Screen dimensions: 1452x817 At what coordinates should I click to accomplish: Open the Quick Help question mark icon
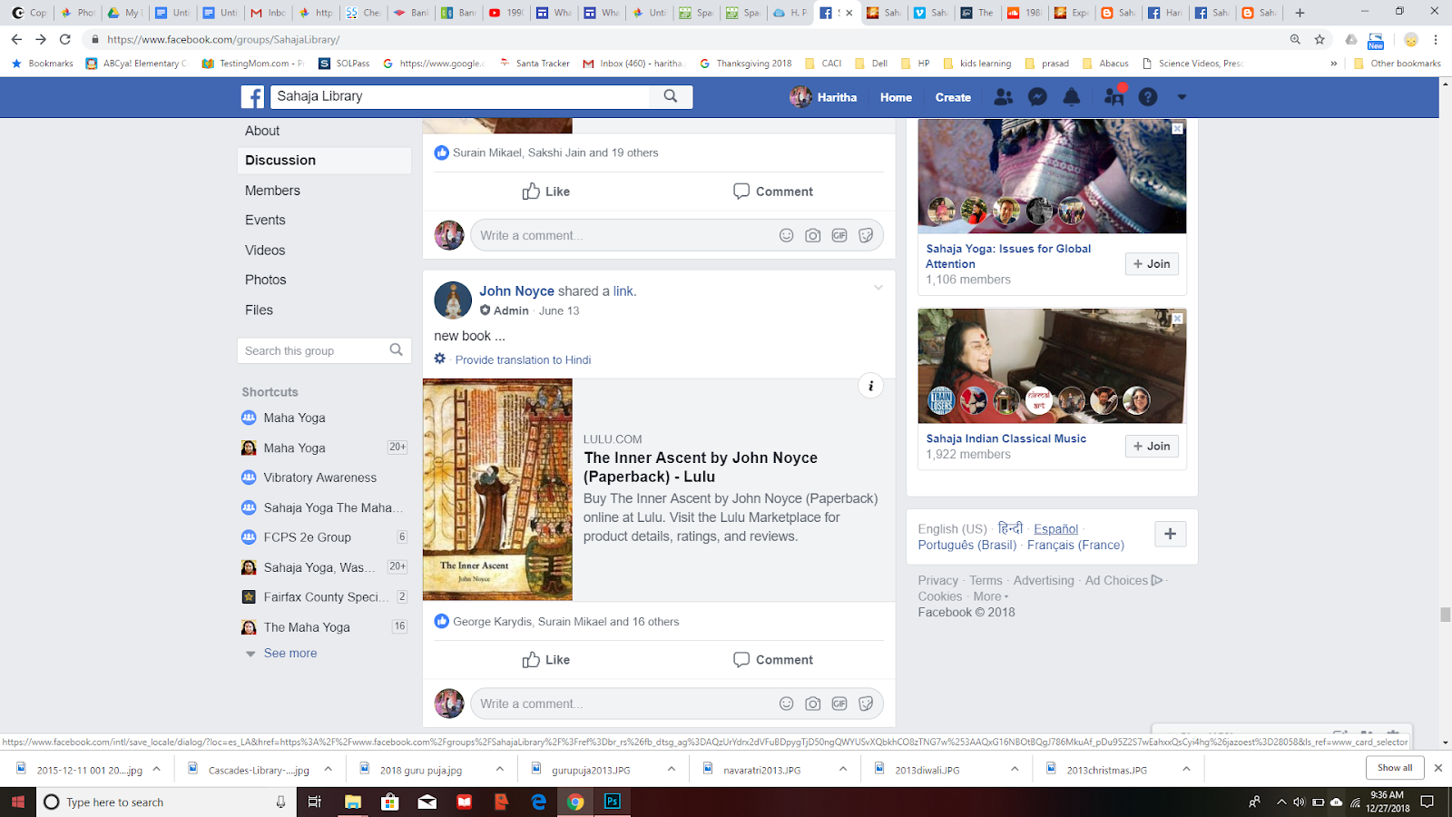pyautogui.click(x=1148, y=97)
